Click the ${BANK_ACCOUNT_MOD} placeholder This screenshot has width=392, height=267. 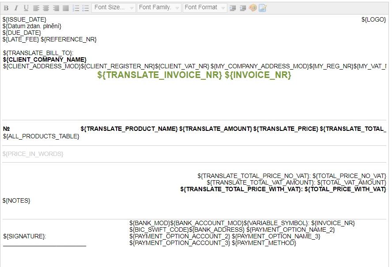click(207, 223)
